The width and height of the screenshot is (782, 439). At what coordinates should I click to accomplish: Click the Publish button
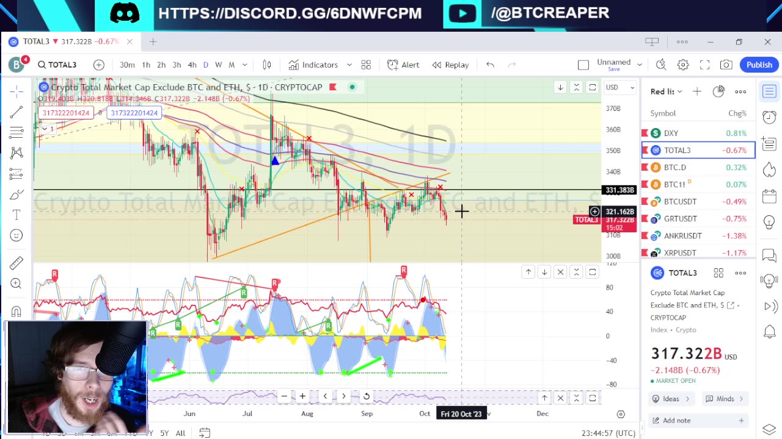point(759,65)
